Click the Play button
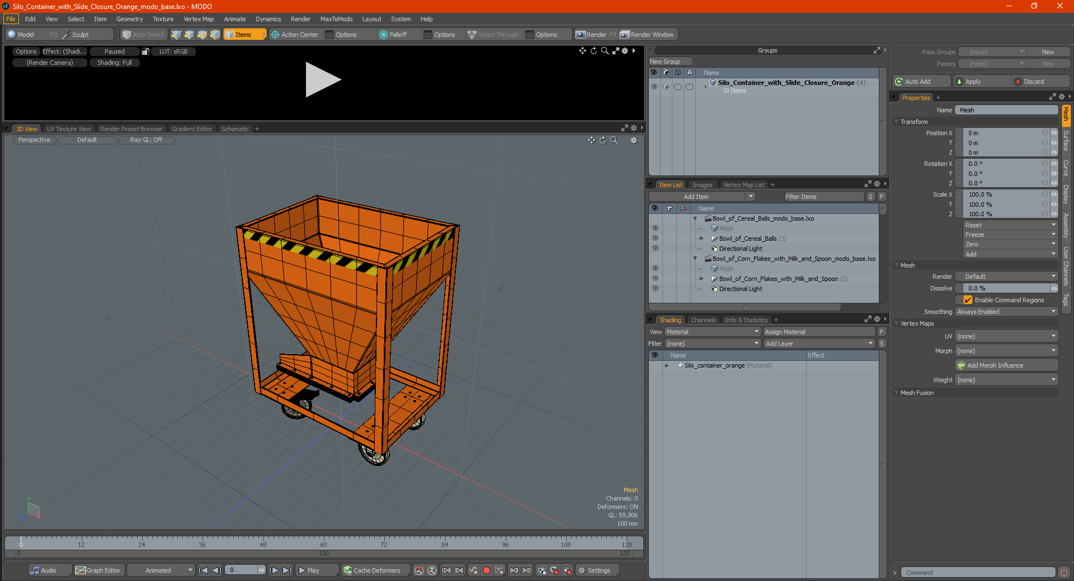 [317, 570]
